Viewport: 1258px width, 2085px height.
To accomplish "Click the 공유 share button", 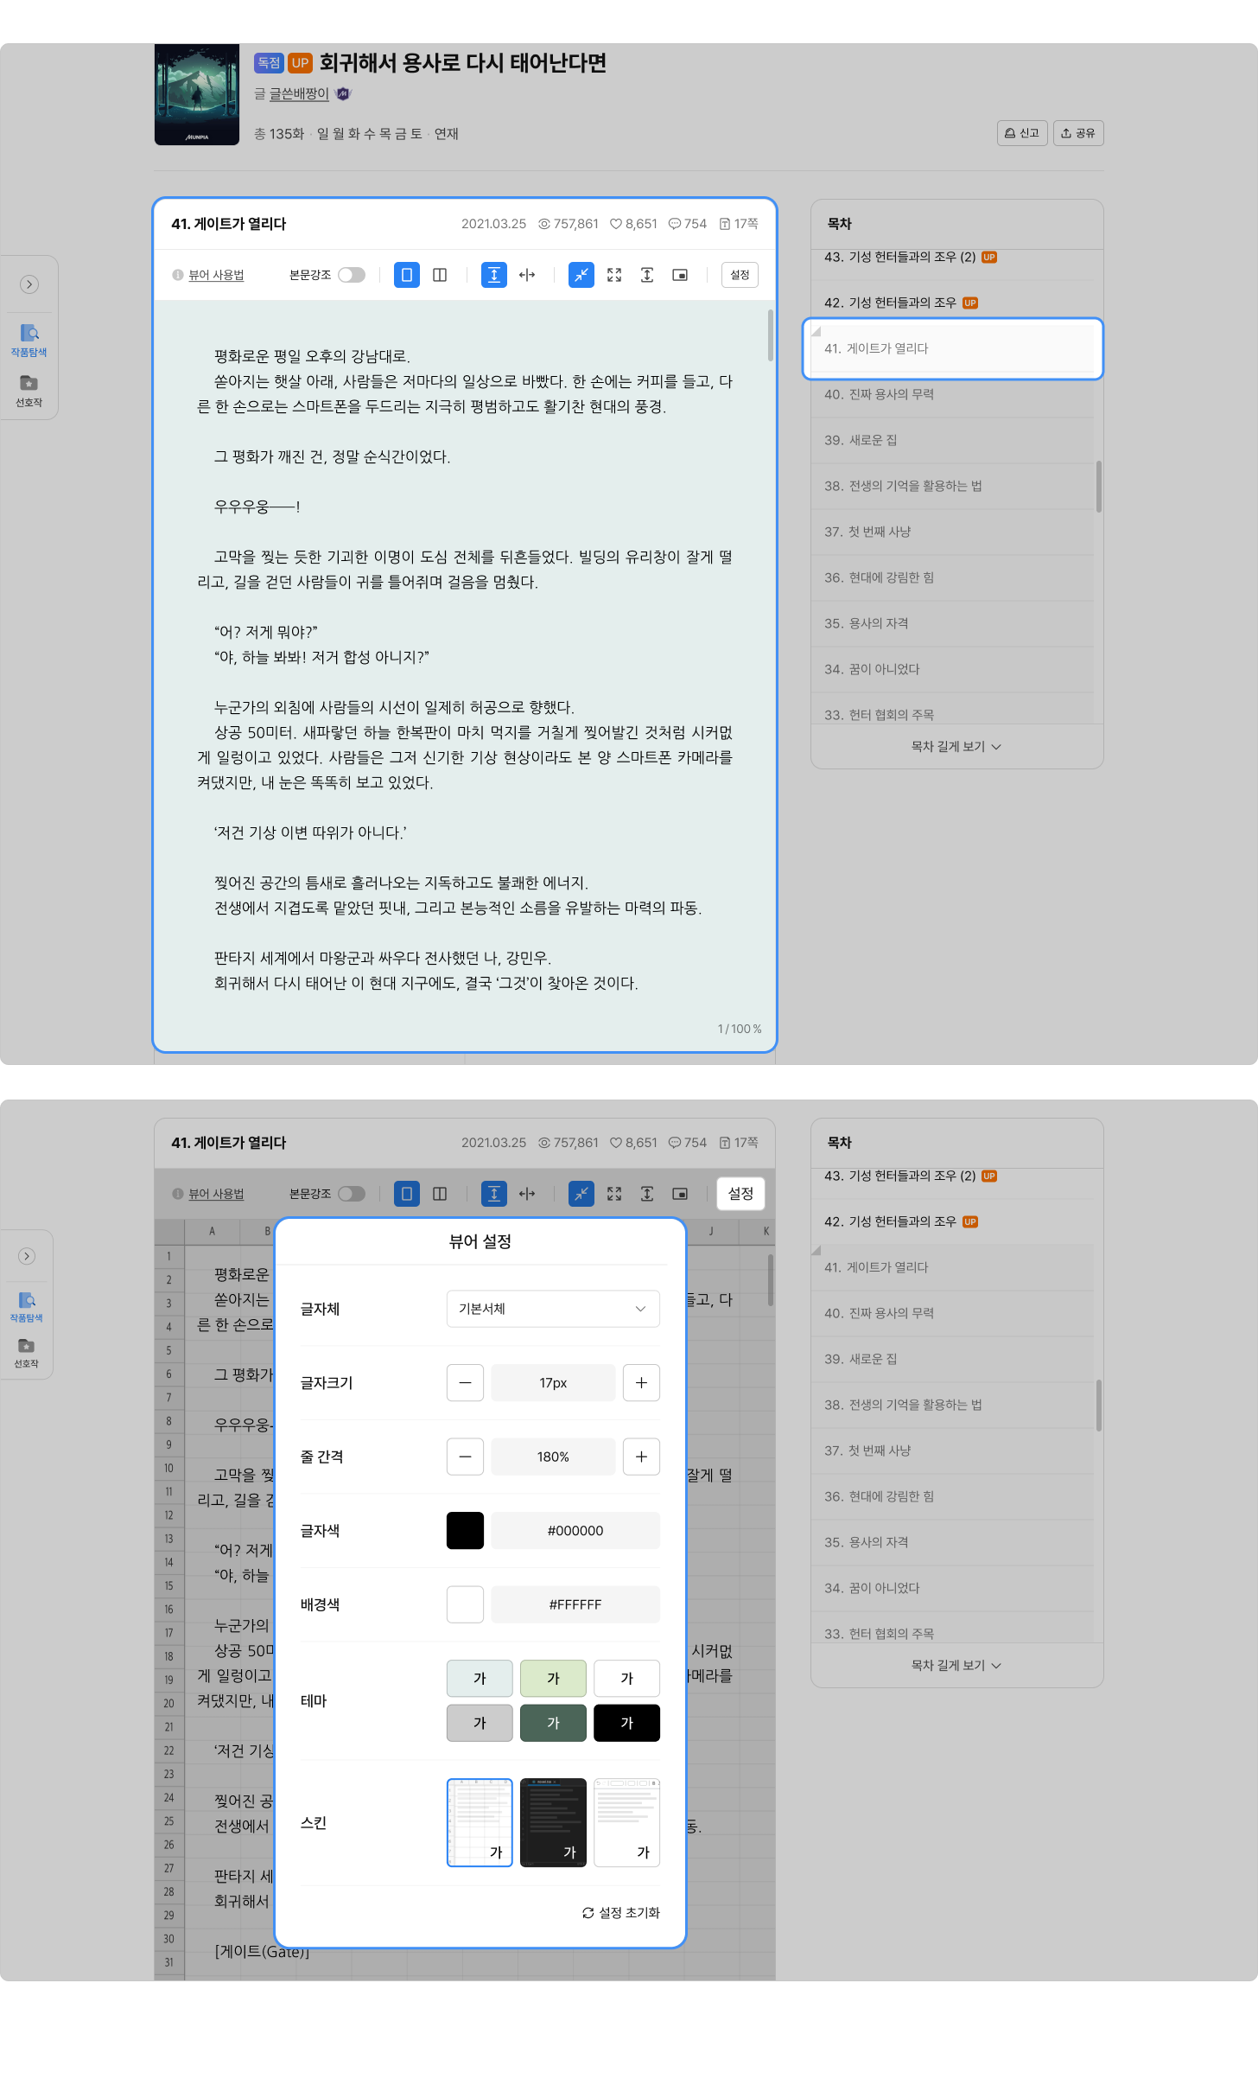I will click(1078, 133).
